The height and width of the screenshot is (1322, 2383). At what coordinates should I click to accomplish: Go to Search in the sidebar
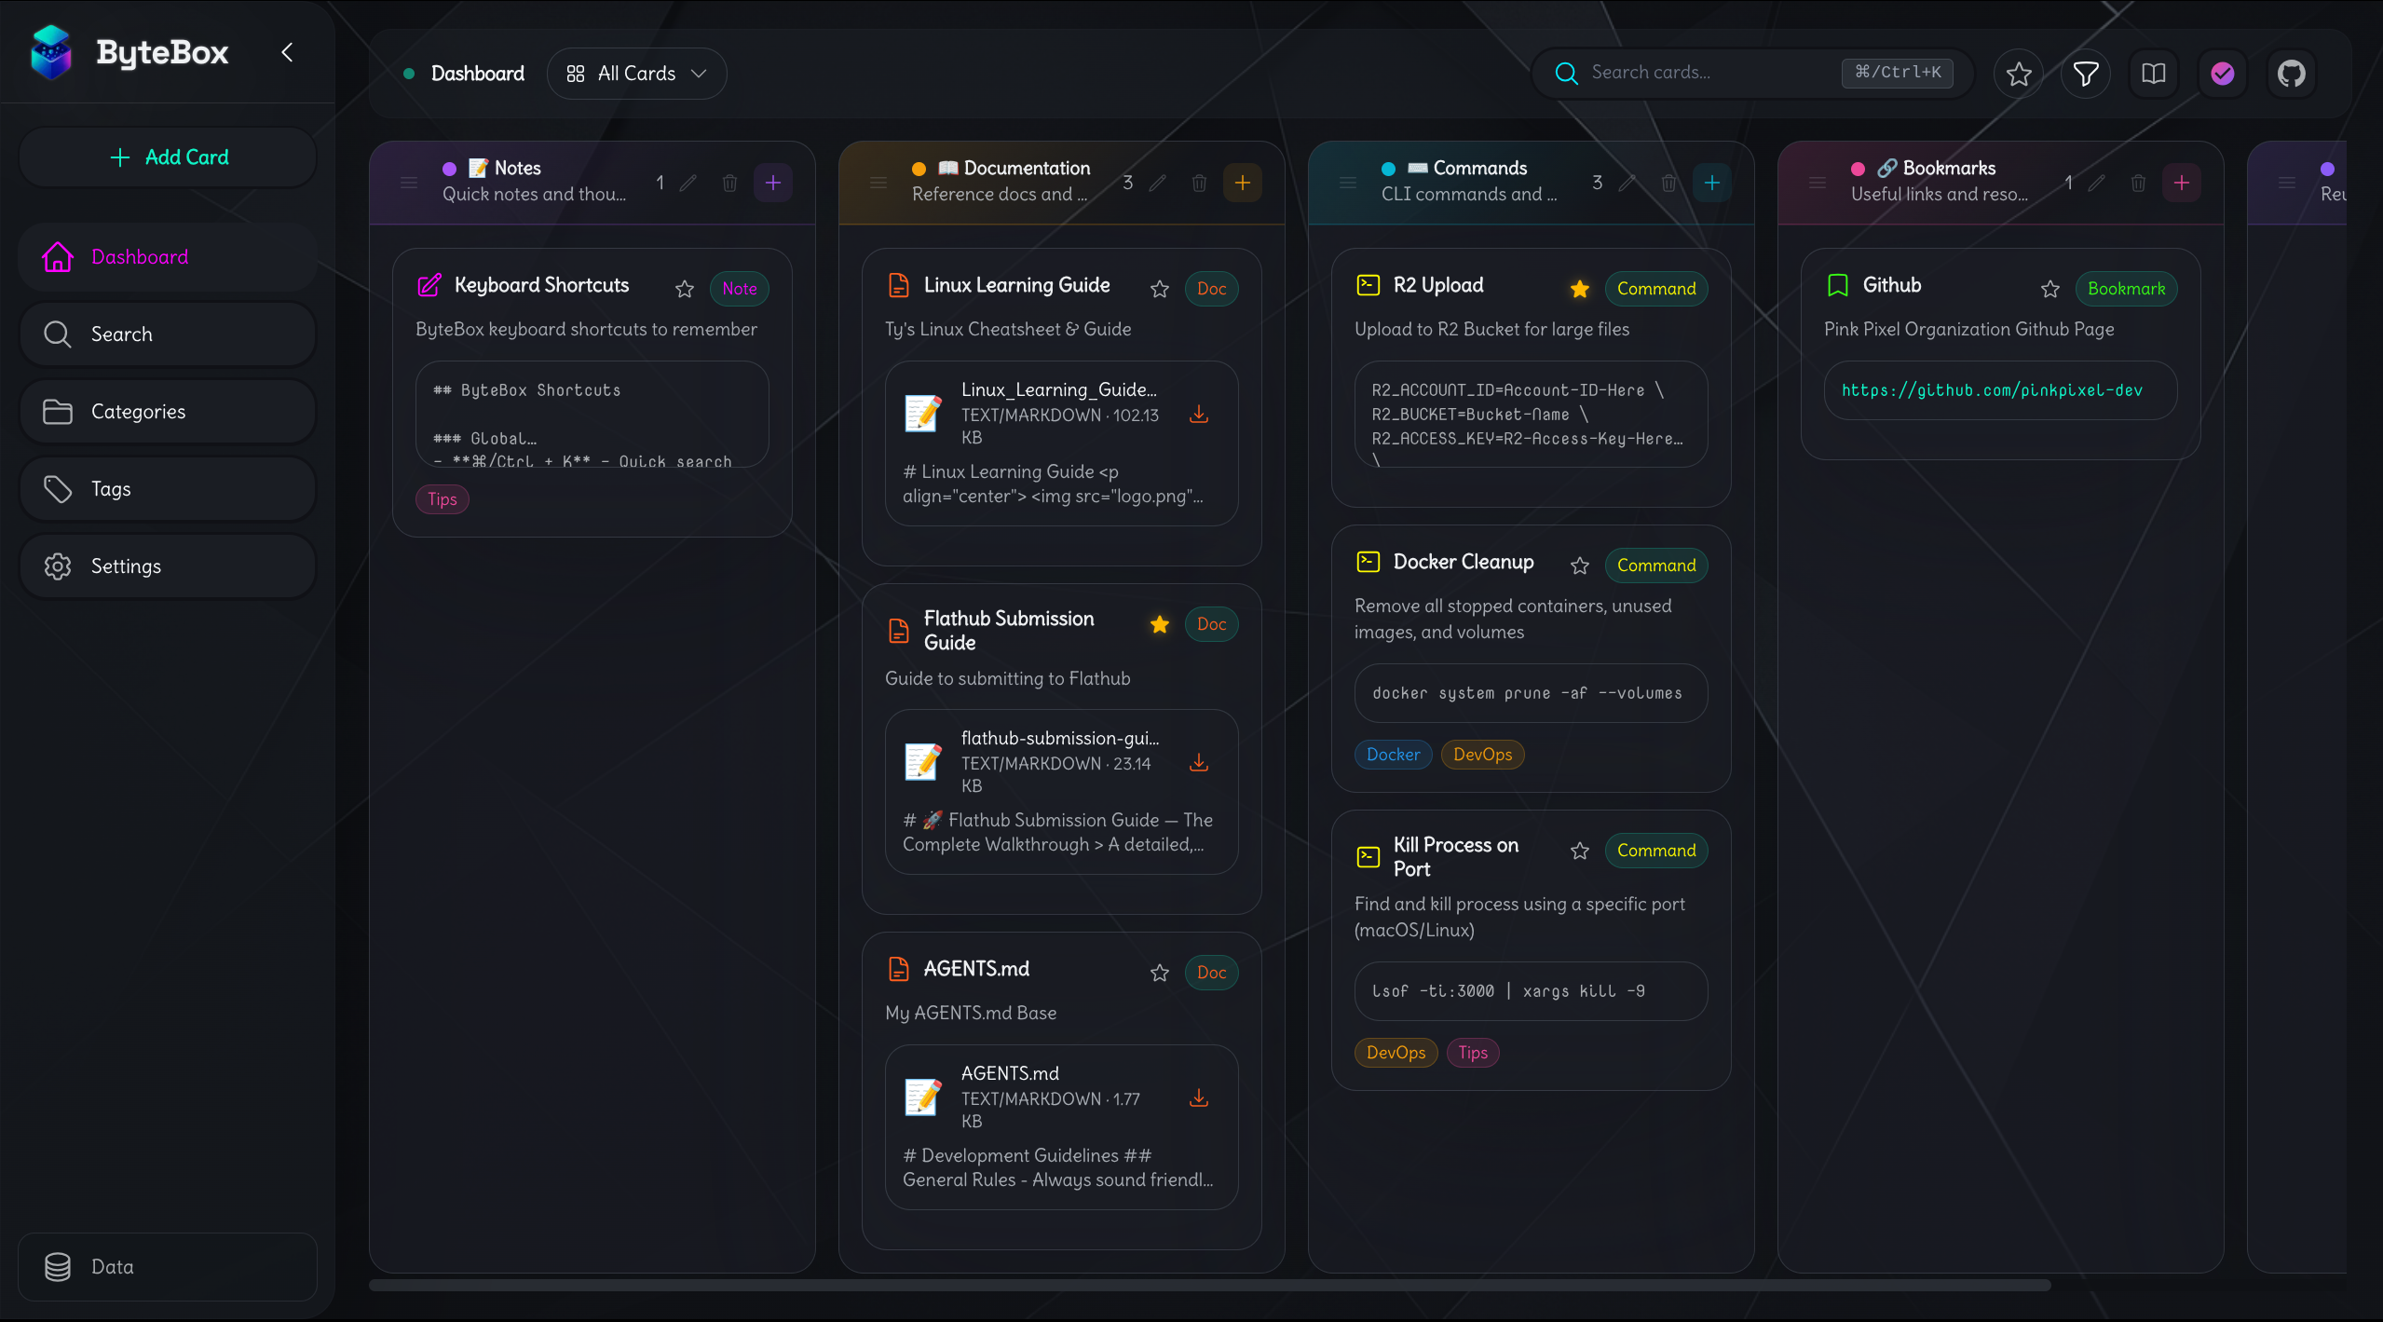click(169, 334)
